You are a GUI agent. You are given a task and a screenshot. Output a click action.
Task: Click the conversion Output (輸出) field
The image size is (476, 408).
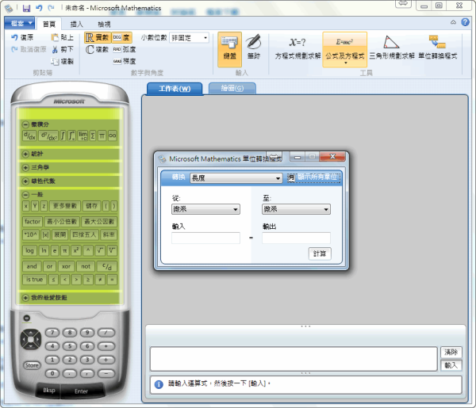[296, 238]
